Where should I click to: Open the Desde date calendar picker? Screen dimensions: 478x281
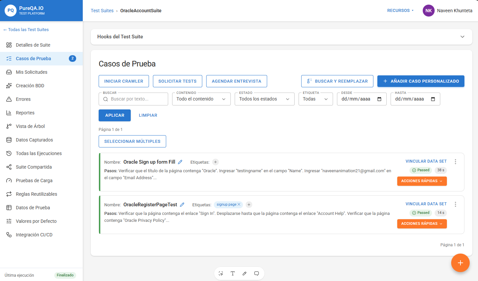point(379,99)
